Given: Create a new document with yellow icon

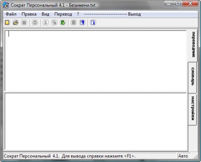Looking at the screenshot, I should (x=7, y=23).
